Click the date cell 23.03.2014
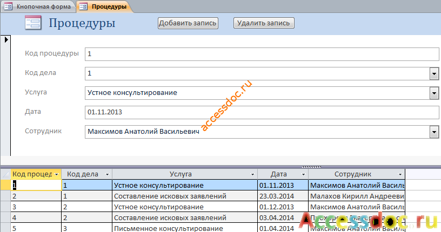 click(x=283, y=196)
